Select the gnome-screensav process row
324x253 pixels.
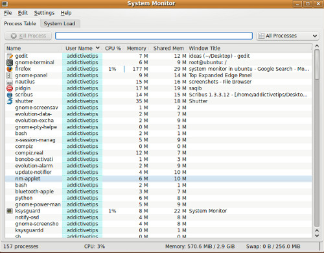pos(159,108)
